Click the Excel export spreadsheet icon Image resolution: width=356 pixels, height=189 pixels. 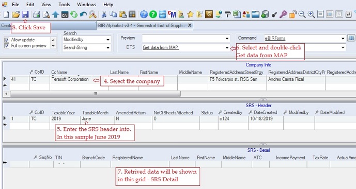click(x=237, y=15)
